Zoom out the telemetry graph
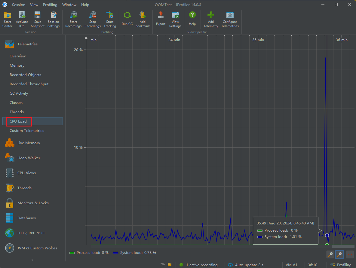356x268 pixels. [339, 254]
